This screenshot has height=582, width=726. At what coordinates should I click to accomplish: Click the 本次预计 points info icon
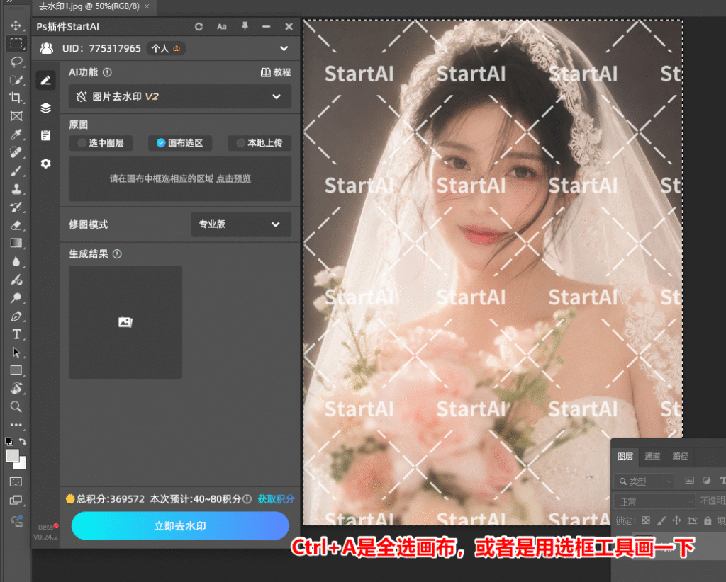click(247, 498)
